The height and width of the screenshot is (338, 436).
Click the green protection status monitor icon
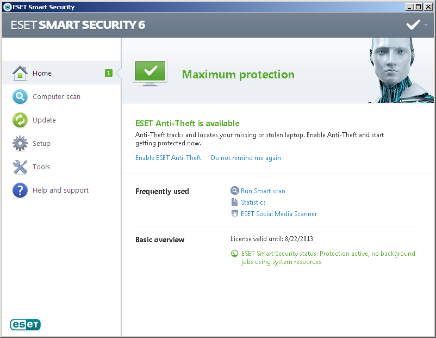click(150, 73)
